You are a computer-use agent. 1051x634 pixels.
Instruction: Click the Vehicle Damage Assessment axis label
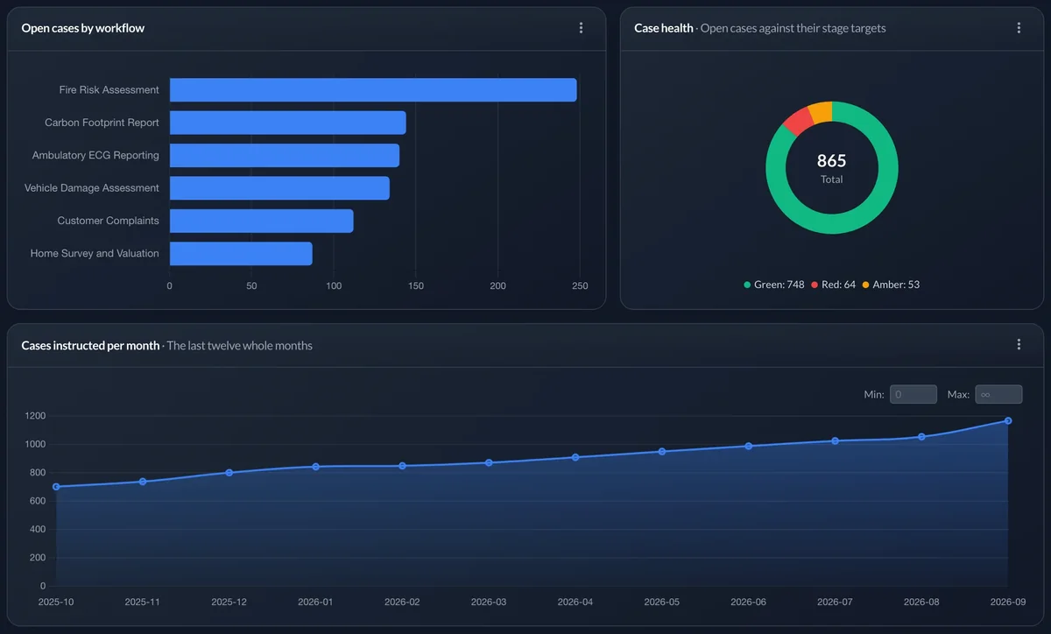point(92,188)
